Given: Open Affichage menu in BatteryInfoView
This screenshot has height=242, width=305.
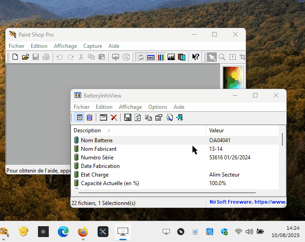Looking at the screenshot, I should pos(130,107).
